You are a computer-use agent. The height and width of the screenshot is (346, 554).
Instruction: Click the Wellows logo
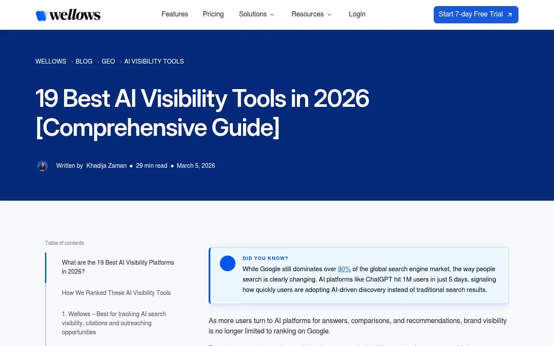pyautogui.click(x=68, y=15)
